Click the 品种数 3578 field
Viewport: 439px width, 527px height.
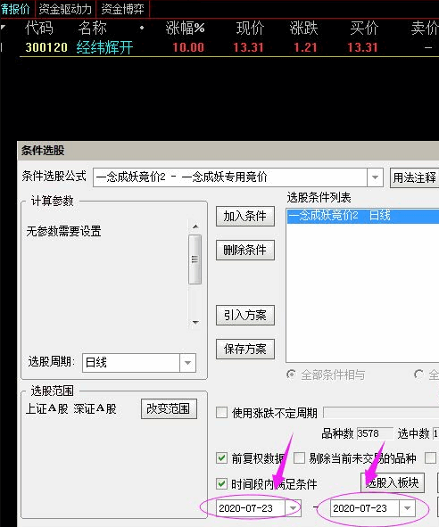(375, 433)
